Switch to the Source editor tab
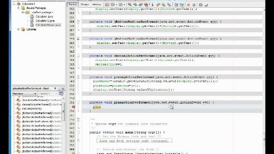The width and height of the screenshot is (274, 154). [73, 5]
